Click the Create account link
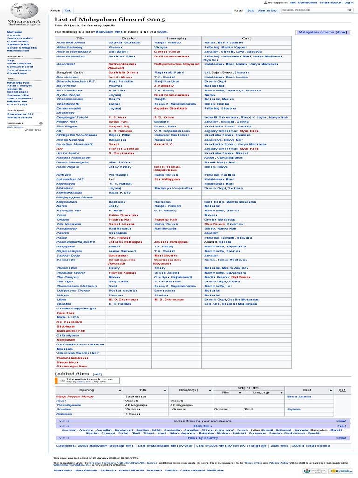Viewport: 358px width, 478px height. click(331, 3)
